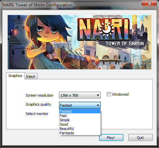The width and height of the screenshot is (159, 148).
Task: Click the dialog title bar text
Action: pos(37,5)
